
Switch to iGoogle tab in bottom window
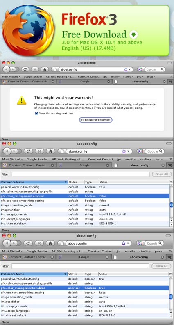(84, 257)
